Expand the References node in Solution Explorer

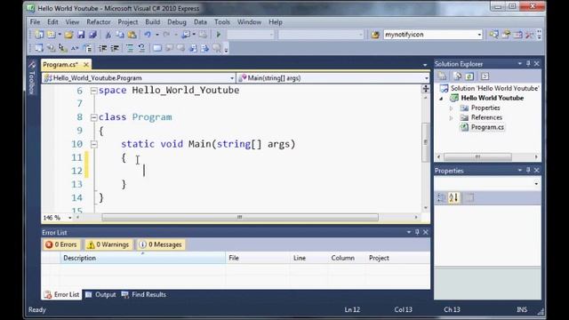tap(451, 117)
